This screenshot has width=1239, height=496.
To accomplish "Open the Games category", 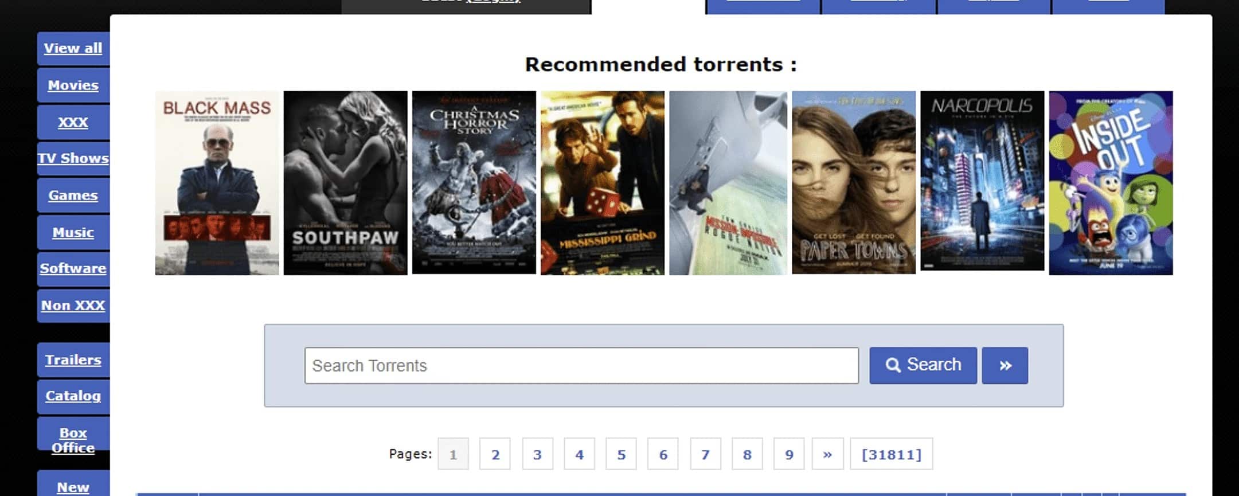I will tap(73, 196).
